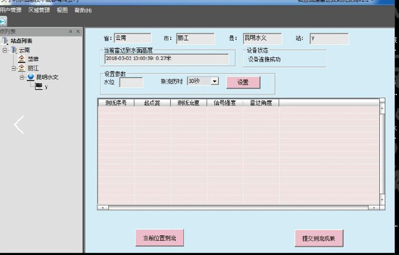Open the 测流历时 dropdown
Viewport: 399px width, 255px height.
coord(215,81)
